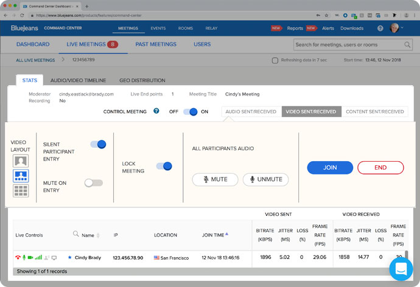Toggle Silent Participant Entry switch
Image resolution: width=420 pixels, height=287 pixels.
[x=98, y=145]
